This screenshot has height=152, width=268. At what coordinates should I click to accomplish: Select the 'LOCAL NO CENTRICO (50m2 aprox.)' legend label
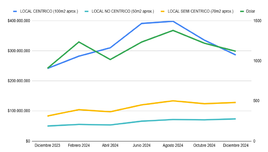point(123,11)
